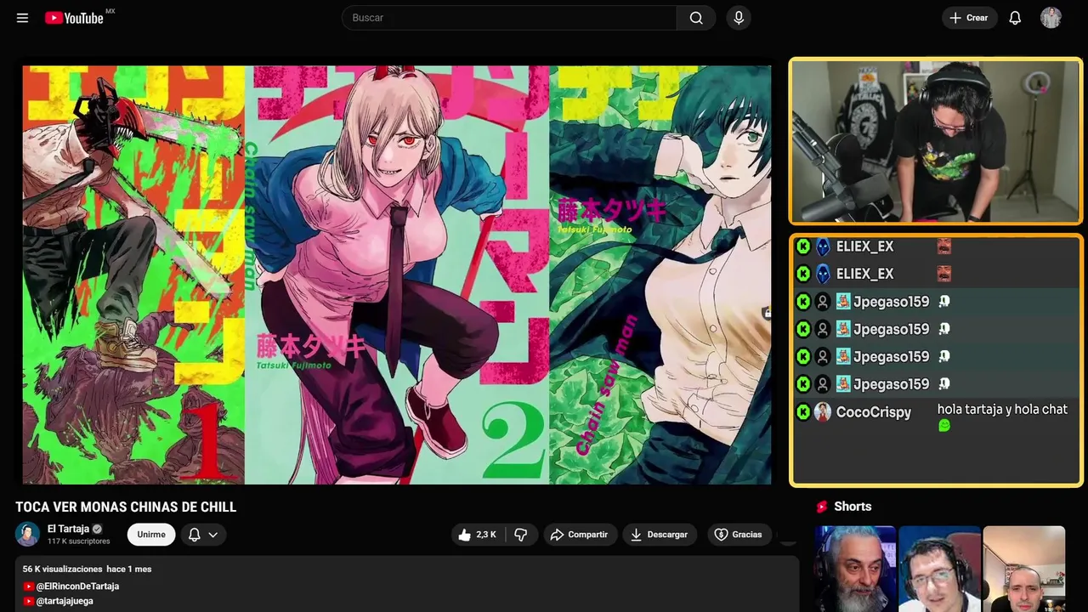Open the glasses and headset Shorts thumbnail
The image size is (1088, 612).
click(x=939, y=569)
